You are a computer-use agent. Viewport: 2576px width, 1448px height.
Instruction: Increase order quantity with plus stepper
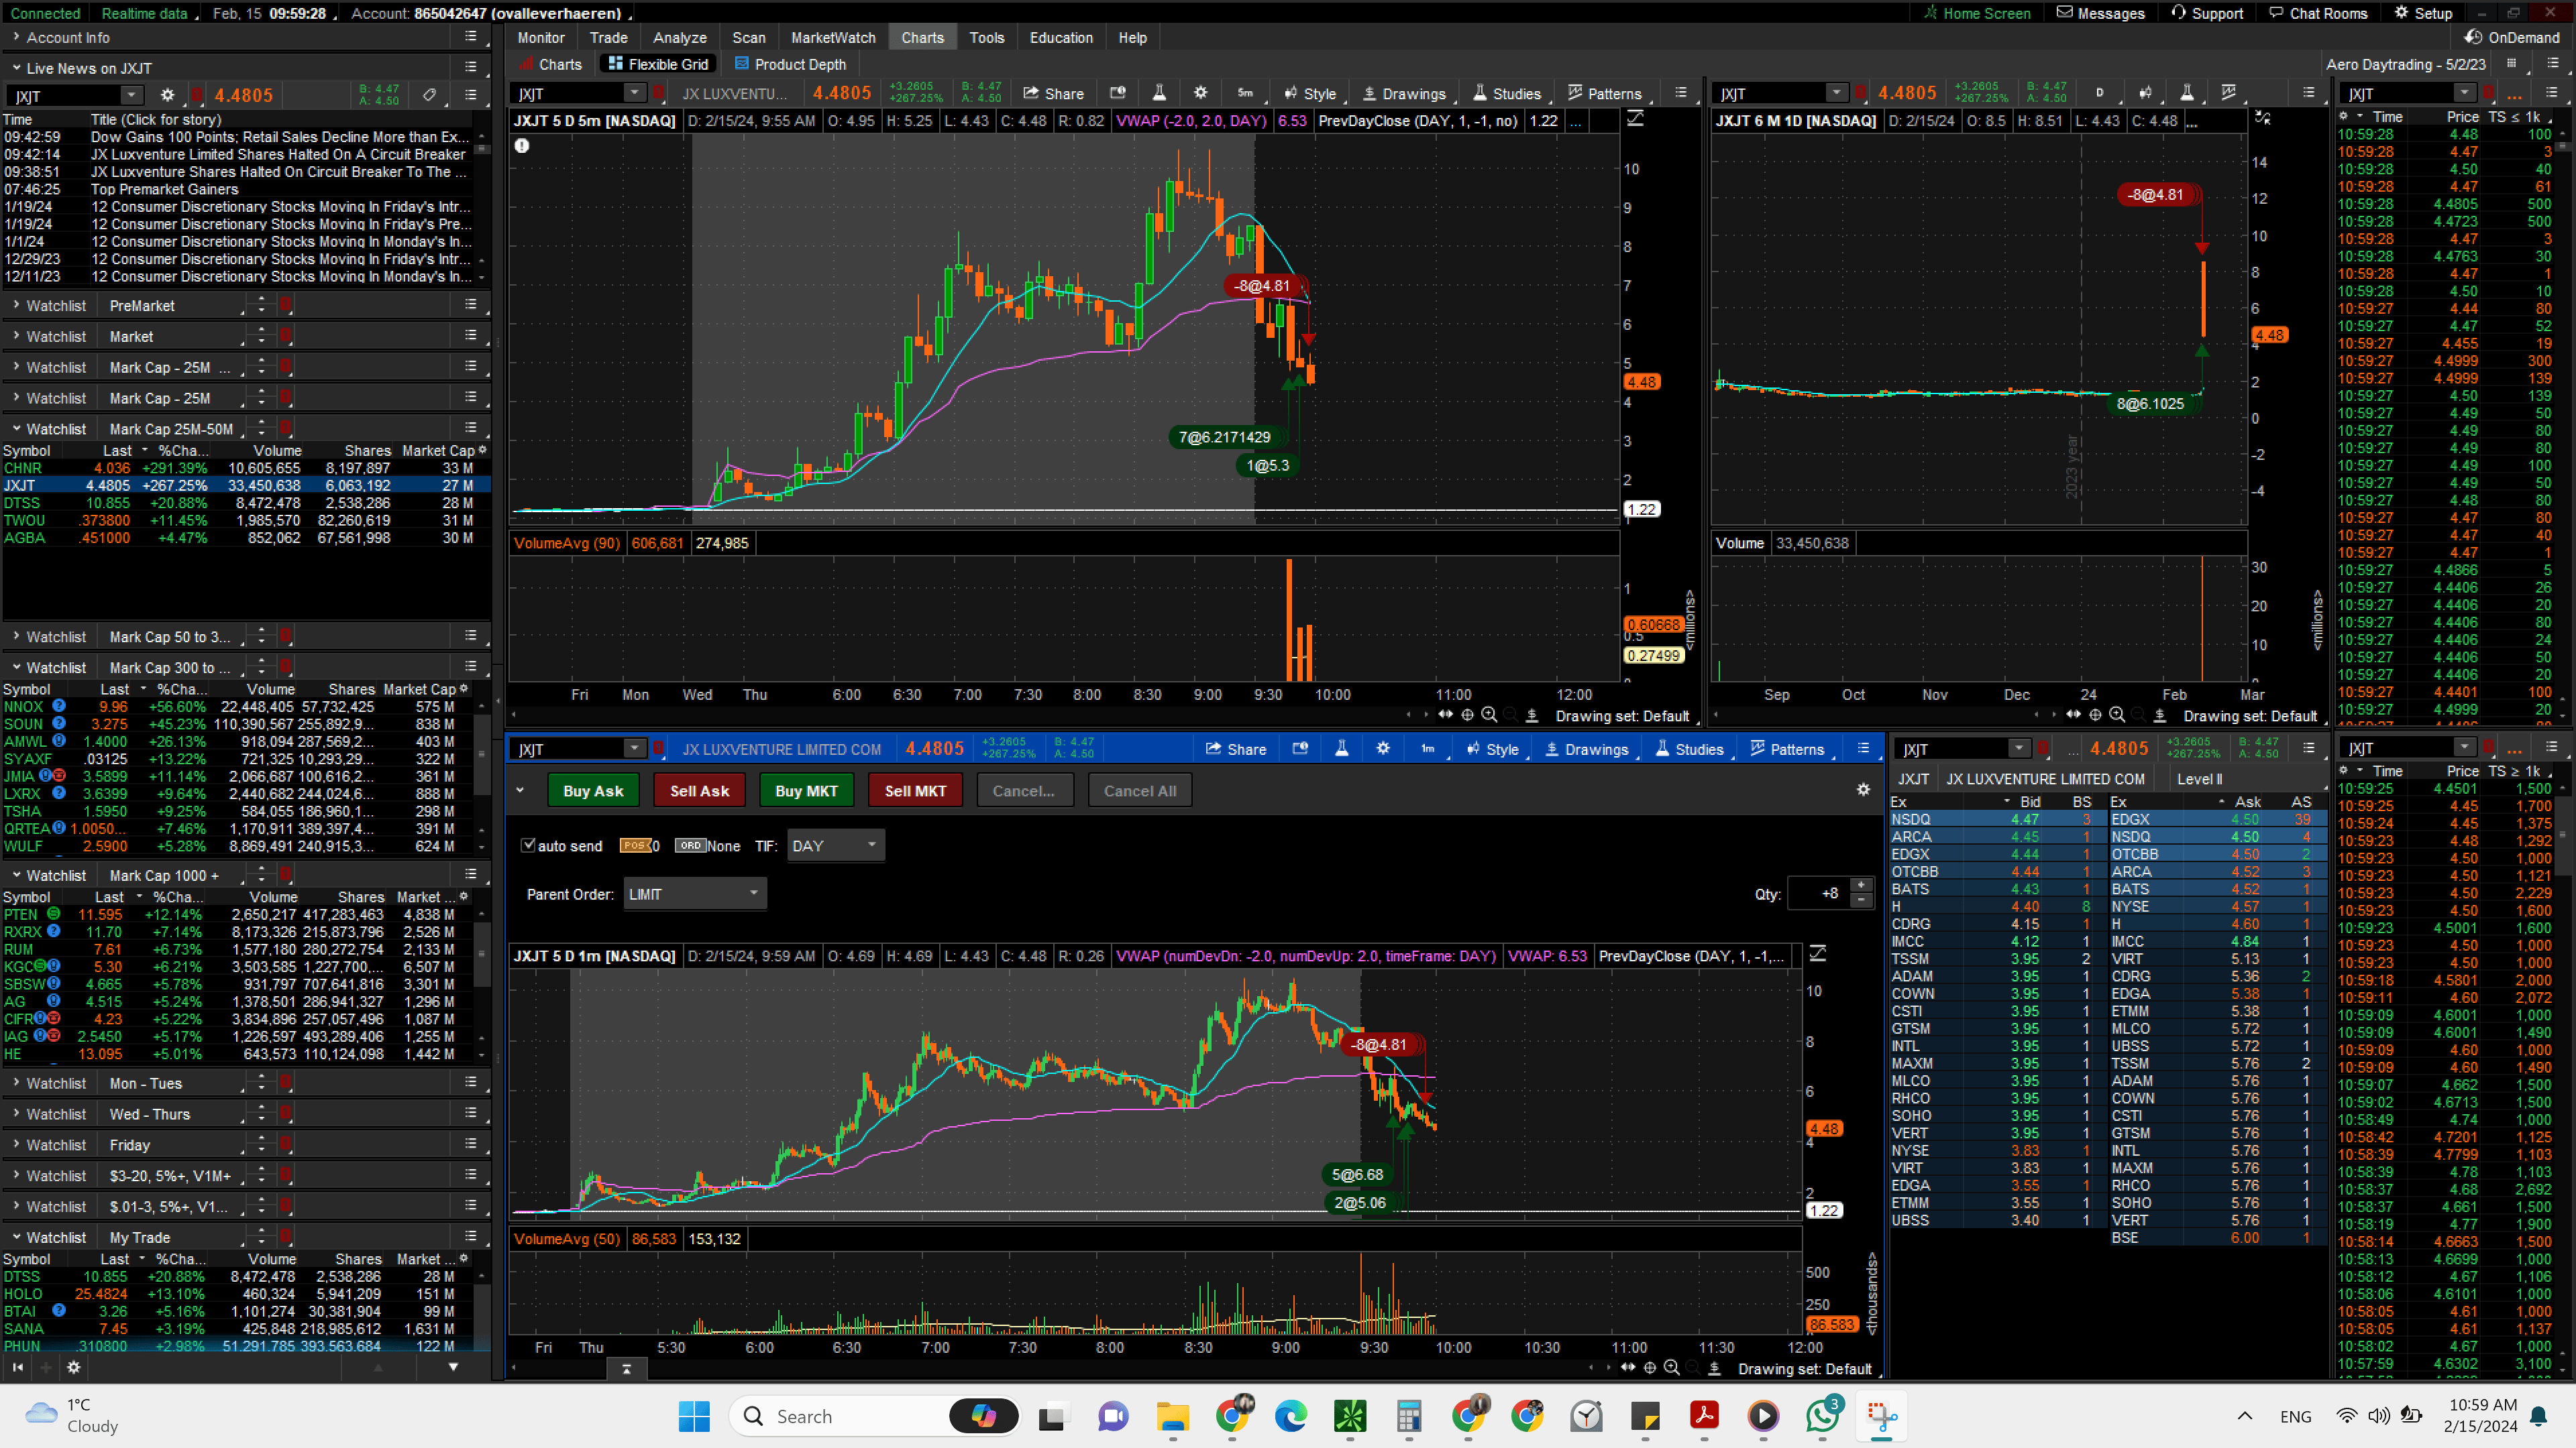(1861, 886)
